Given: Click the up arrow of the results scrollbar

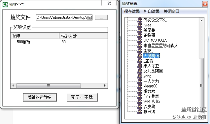Looking at the screenshot, I should point(201,20).
